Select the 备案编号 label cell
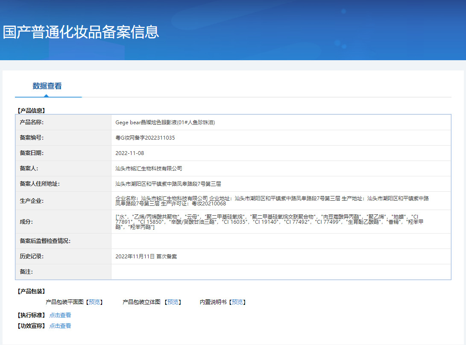This screenshot has width=466, height=345. coord(63,137)
